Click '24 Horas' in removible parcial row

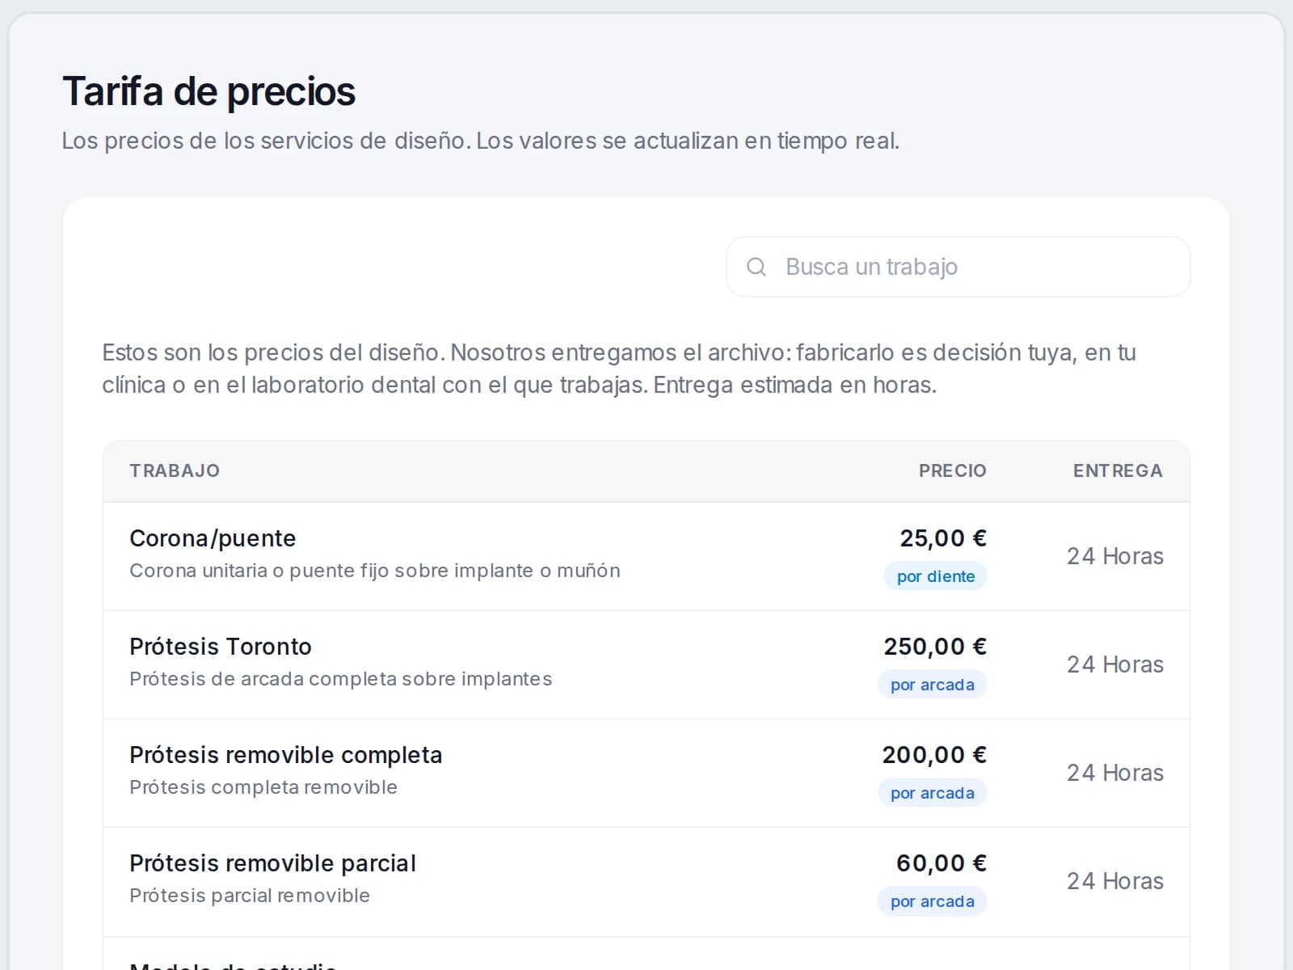(x=1115, y=881)
